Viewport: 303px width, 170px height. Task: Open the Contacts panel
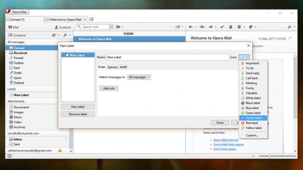pos(63,27)
